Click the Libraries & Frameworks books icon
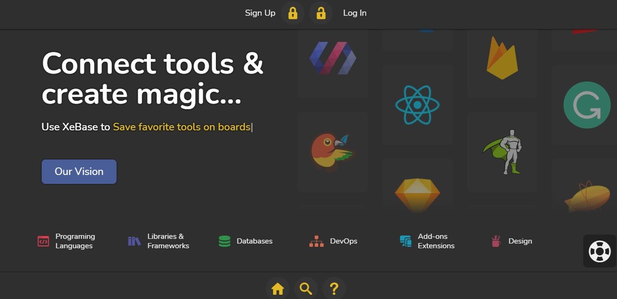The height and width of the screenshot is (299, 617). coord(134,241)
